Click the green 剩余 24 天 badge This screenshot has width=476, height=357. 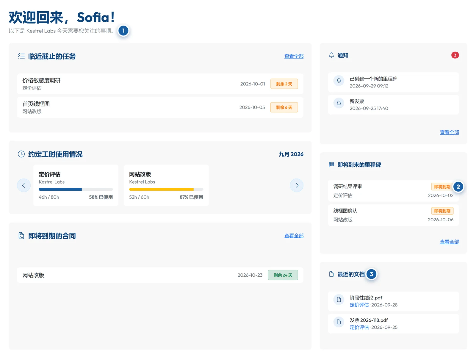(x=283, y=275)
